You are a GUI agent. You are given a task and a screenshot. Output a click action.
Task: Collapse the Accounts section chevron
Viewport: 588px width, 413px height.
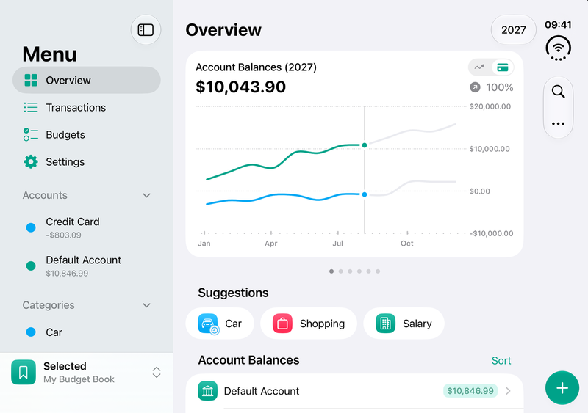[x=146, y=195]
